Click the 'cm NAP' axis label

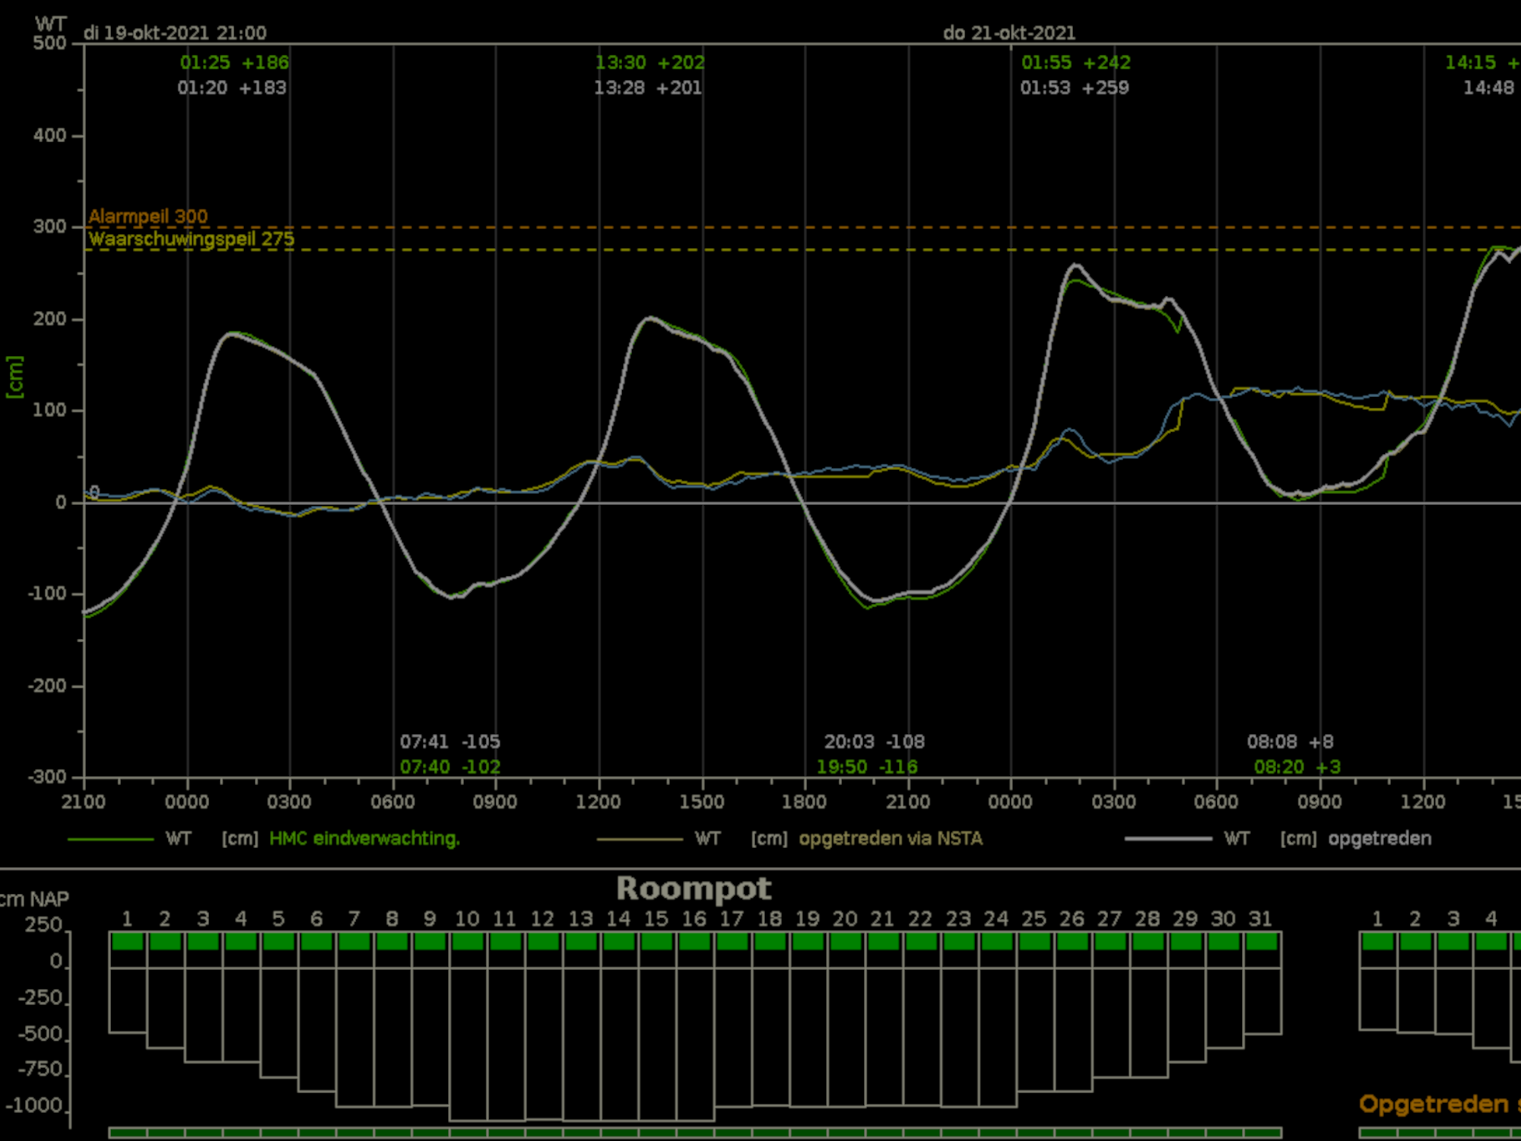point(34,899)
